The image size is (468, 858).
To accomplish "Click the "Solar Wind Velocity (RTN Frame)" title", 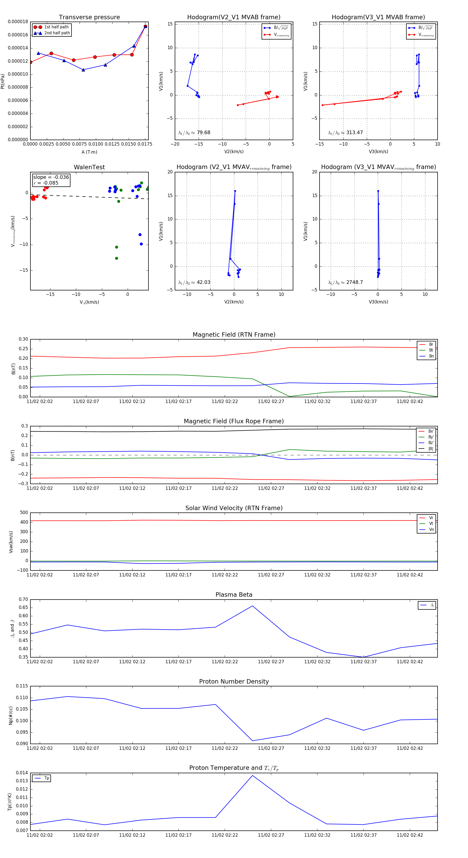I will pyautogui.click(x=234, y=508).
